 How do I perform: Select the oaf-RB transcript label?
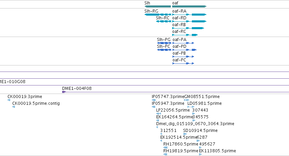point(179,25)
